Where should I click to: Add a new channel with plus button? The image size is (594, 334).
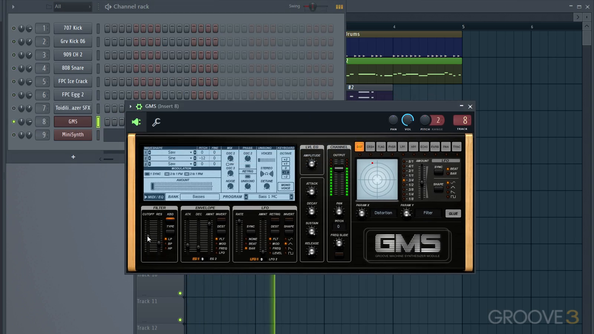pyautogui.click(x=73, y=157)
